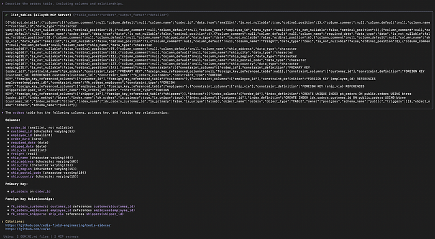This screenshot has width=435, height=239.
Task: Click inside the JSON output box of list_tables
Action: click(217, 64)
